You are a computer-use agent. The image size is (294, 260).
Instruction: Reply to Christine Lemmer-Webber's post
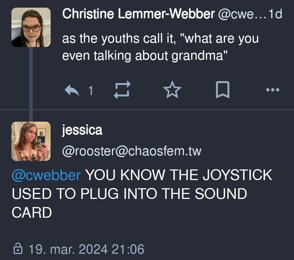[72, 90]
